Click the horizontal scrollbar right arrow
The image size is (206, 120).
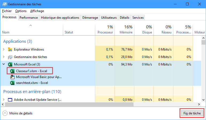(x=199, y=104)
